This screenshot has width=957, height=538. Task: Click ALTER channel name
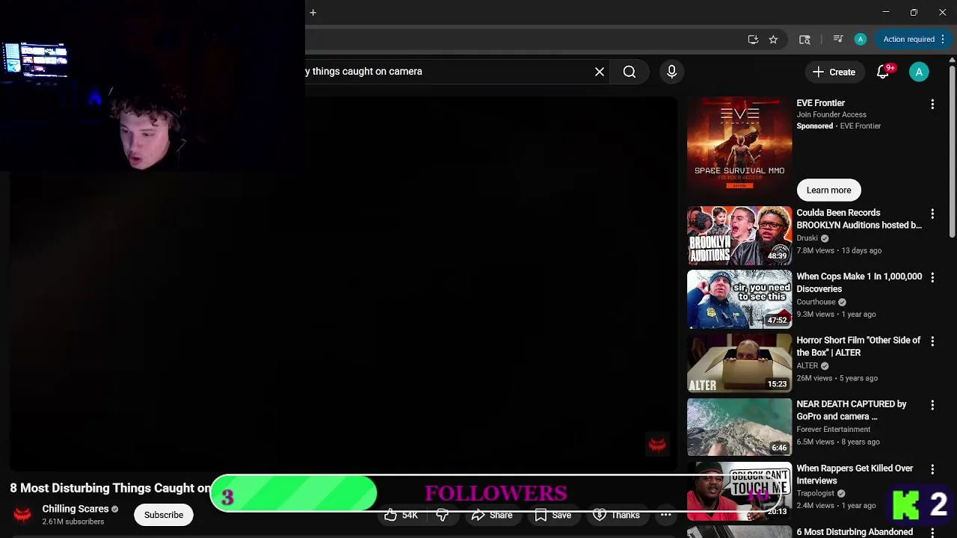click(x=807, y=366)
